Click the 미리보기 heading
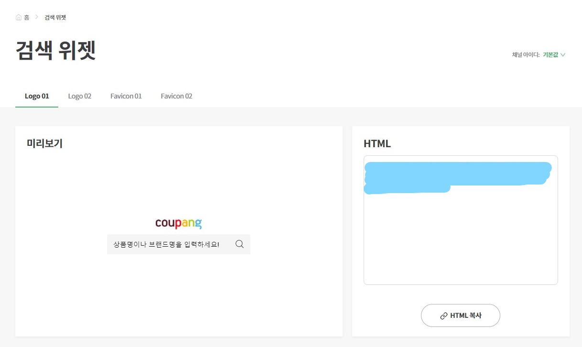The height and width of the screenshot is (347, 582). [x=44, y=143]
